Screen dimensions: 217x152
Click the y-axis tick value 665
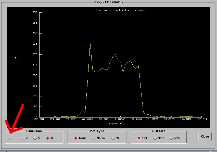pos(35,44)
